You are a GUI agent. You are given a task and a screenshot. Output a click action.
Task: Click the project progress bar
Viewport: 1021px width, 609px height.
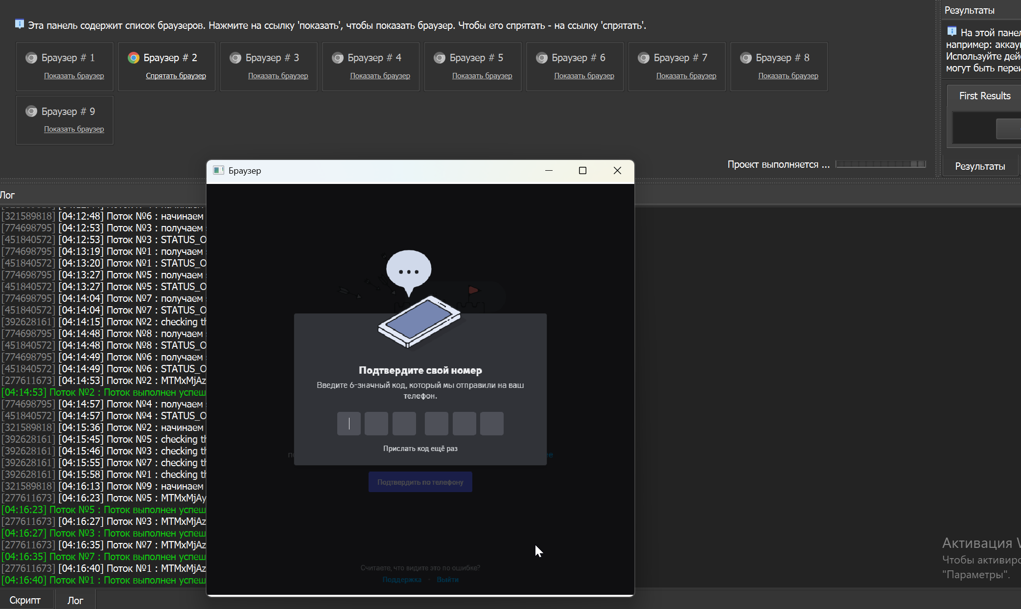point(880,164)
